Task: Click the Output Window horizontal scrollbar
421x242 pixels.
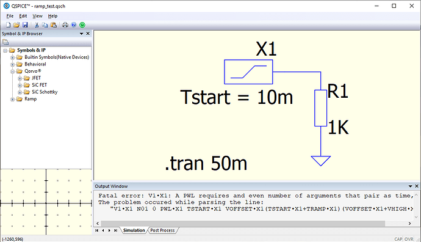Action: pyautogui.click(x=243, y=224)
